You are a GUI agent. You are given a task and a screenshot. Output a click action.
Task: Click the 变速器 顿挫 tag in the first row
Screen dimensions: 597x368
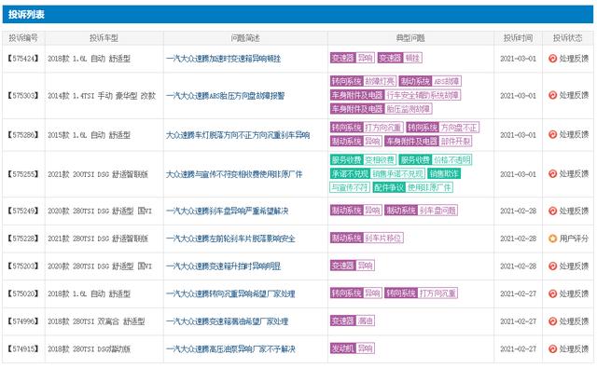point(400,58)
